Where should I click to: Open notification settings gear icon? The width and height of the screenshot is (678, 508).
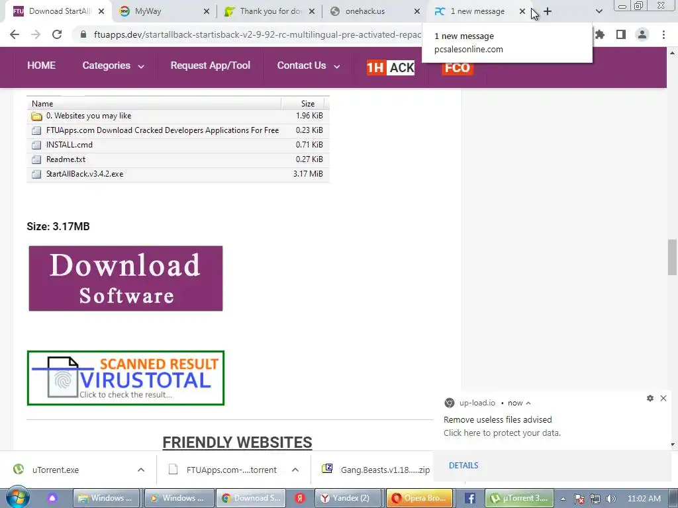pos(650,398)
